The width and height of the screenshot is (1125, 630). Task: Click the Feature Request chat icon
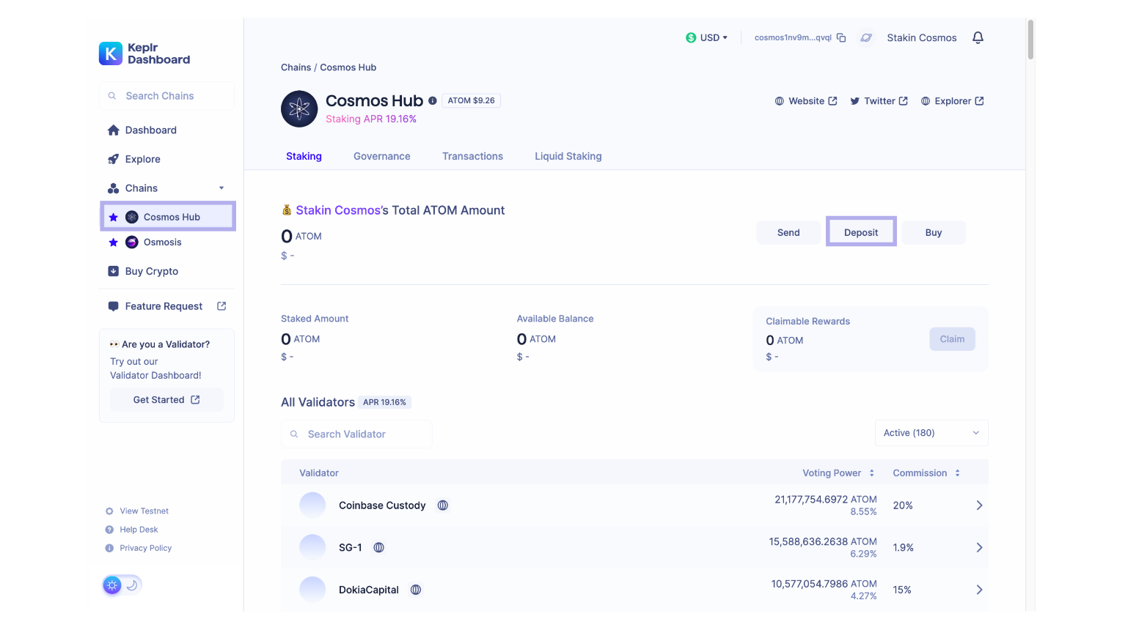(113, 306)
